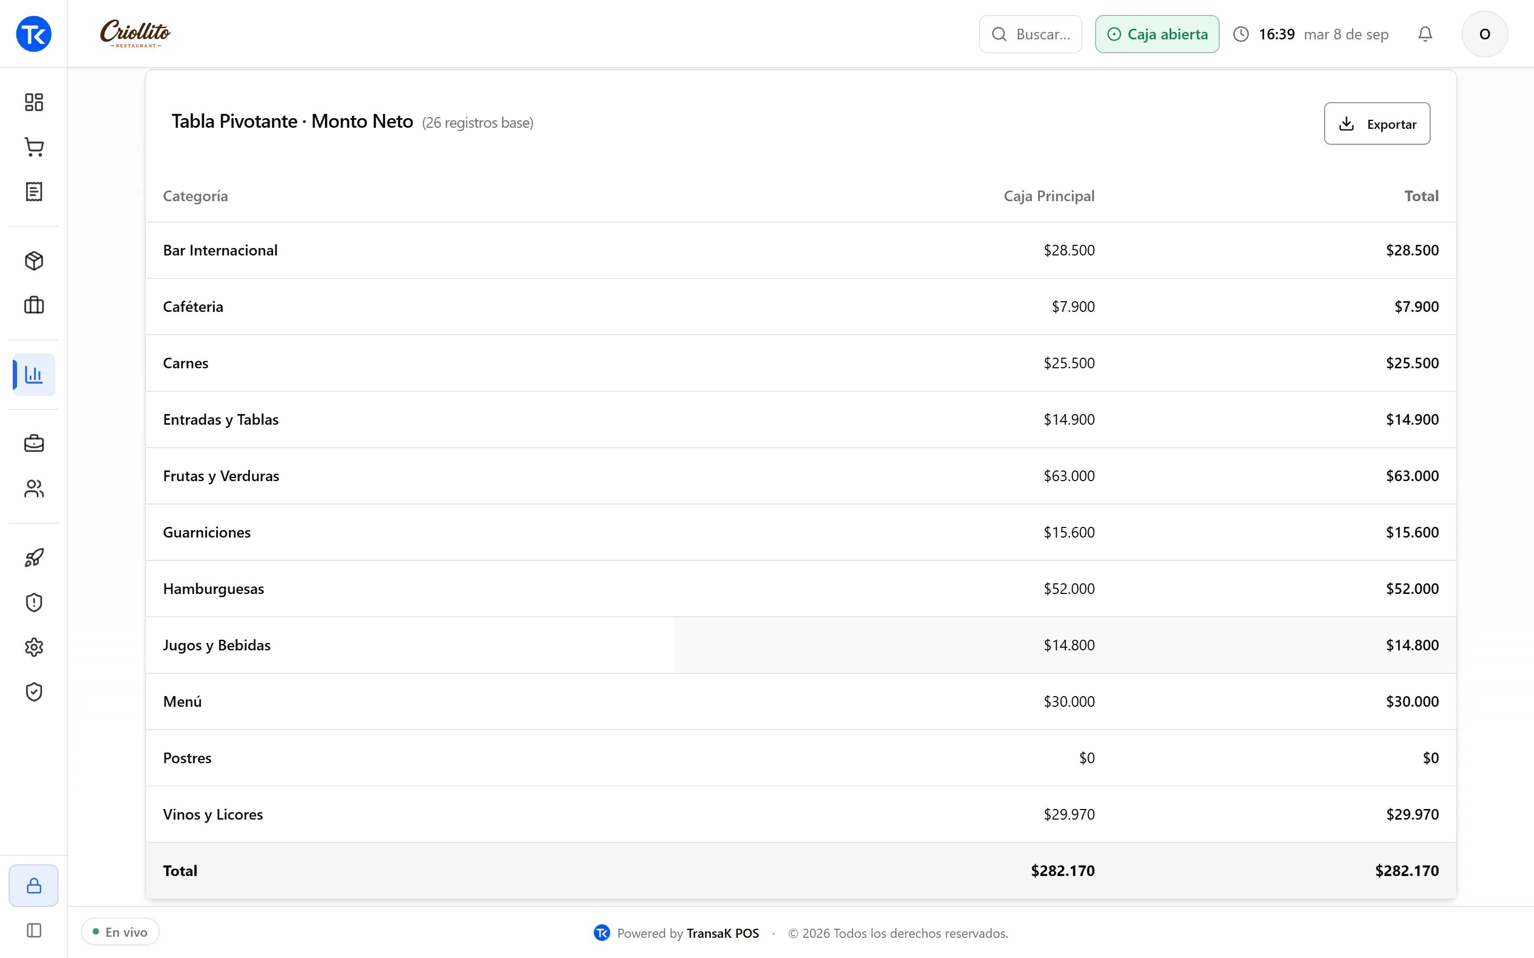Select the reports bar chart icon
The image size is (1534, 958).
click(34, 375)
